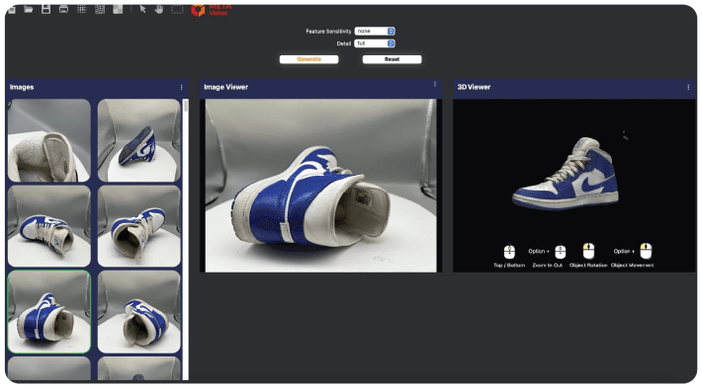Open the Feature Sensitivity dropdown
702x388 pixels.
coord(375,31)
